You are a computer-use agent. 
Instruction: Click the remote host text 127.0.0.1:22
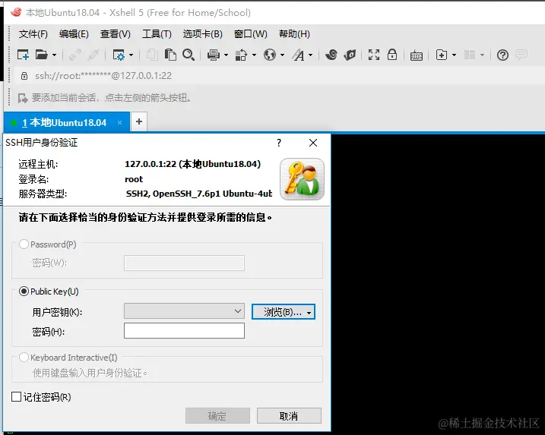tap(151, 164)
